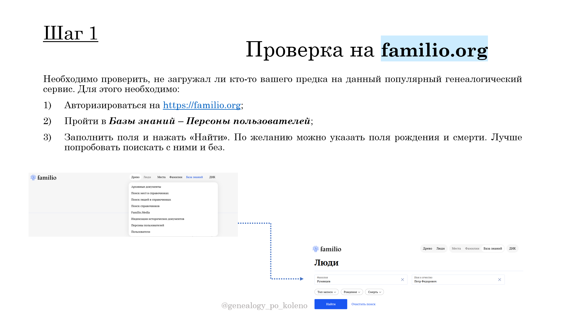Open База знаний menu in left screenshot
This screenshot has height=317, width=565.
pos(194,177)
